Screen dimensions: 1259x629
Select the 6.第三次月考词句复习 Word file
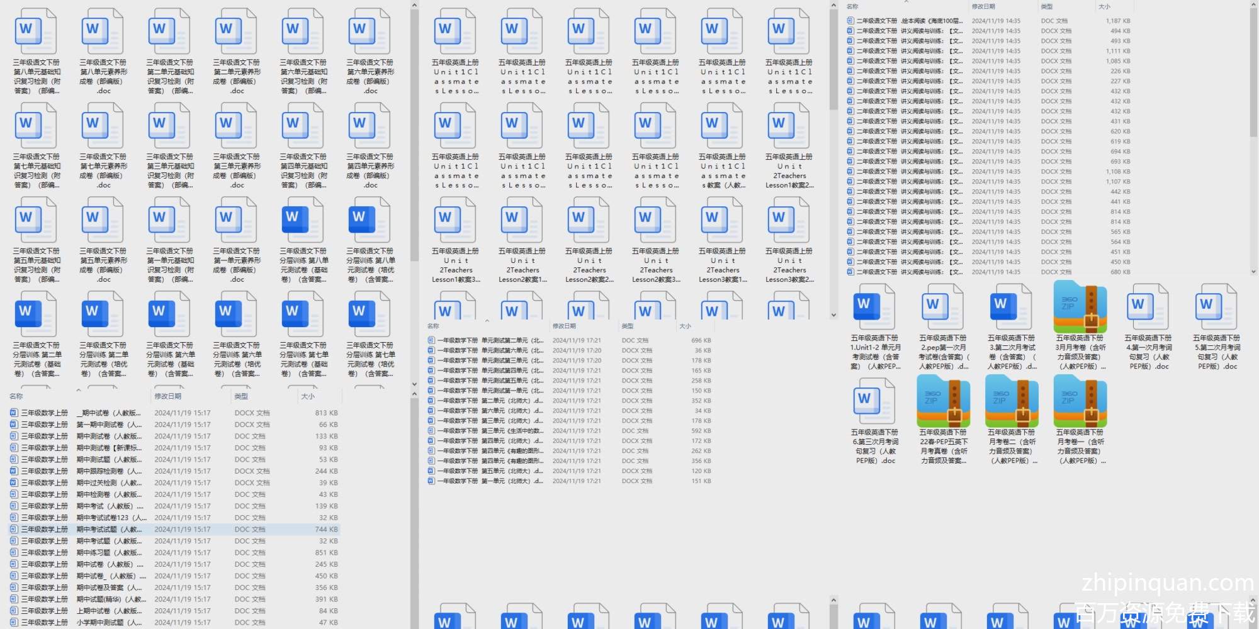(x=874, y=403)
